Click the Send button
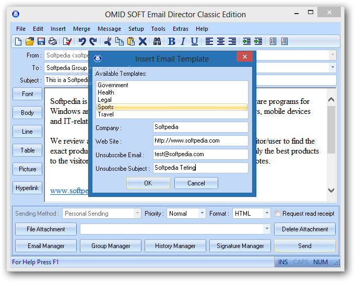This screenshot has width=355, height=282. click(x=305, y=246)
